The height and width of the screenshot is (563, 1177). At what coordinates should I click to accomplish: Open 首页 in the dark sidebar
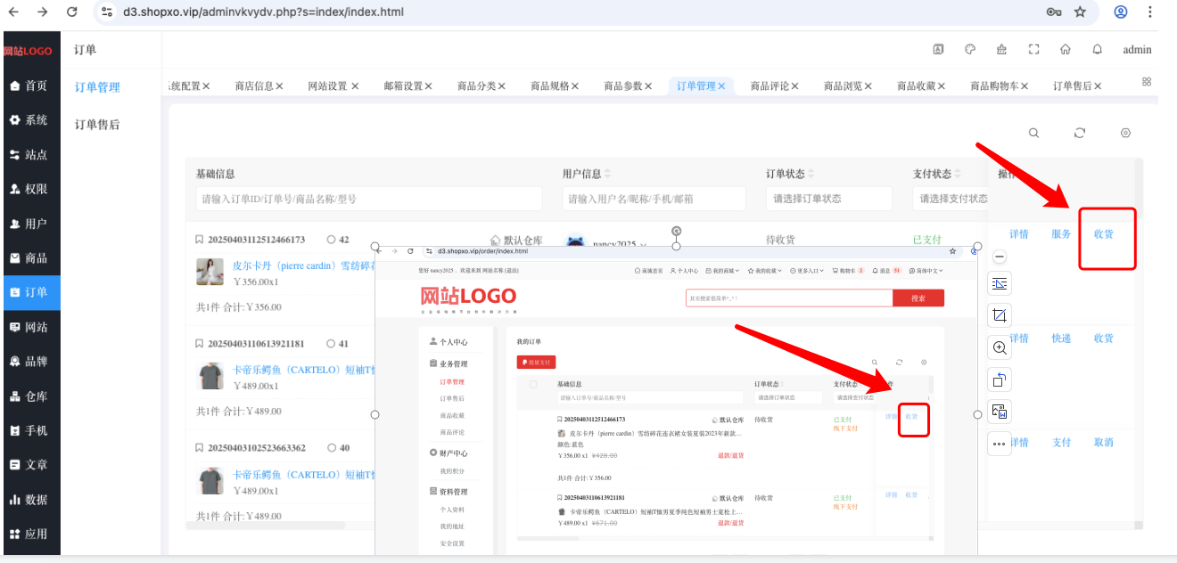[x=29, y=86]
